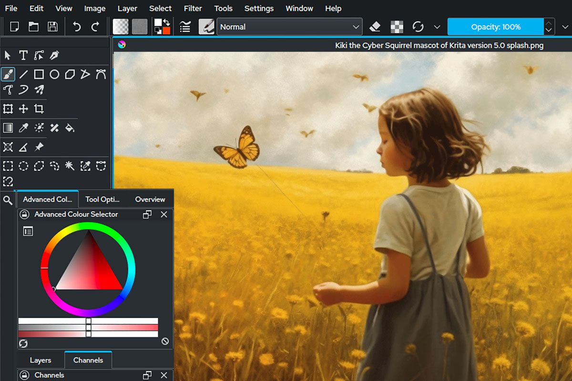Open a file using the folder icon
Viewport: 572px width, 381px height.
point(33,27)
